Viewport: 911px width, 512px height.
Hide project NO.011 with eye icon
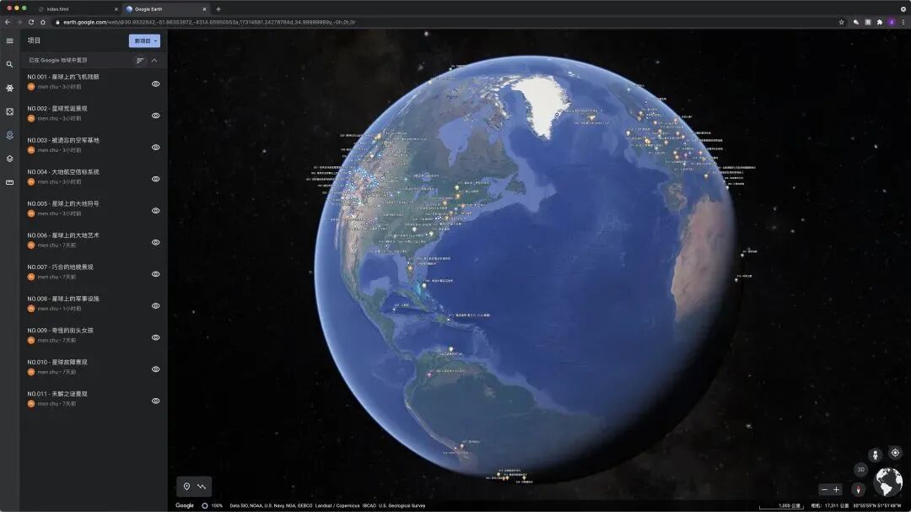click(156, 401)
